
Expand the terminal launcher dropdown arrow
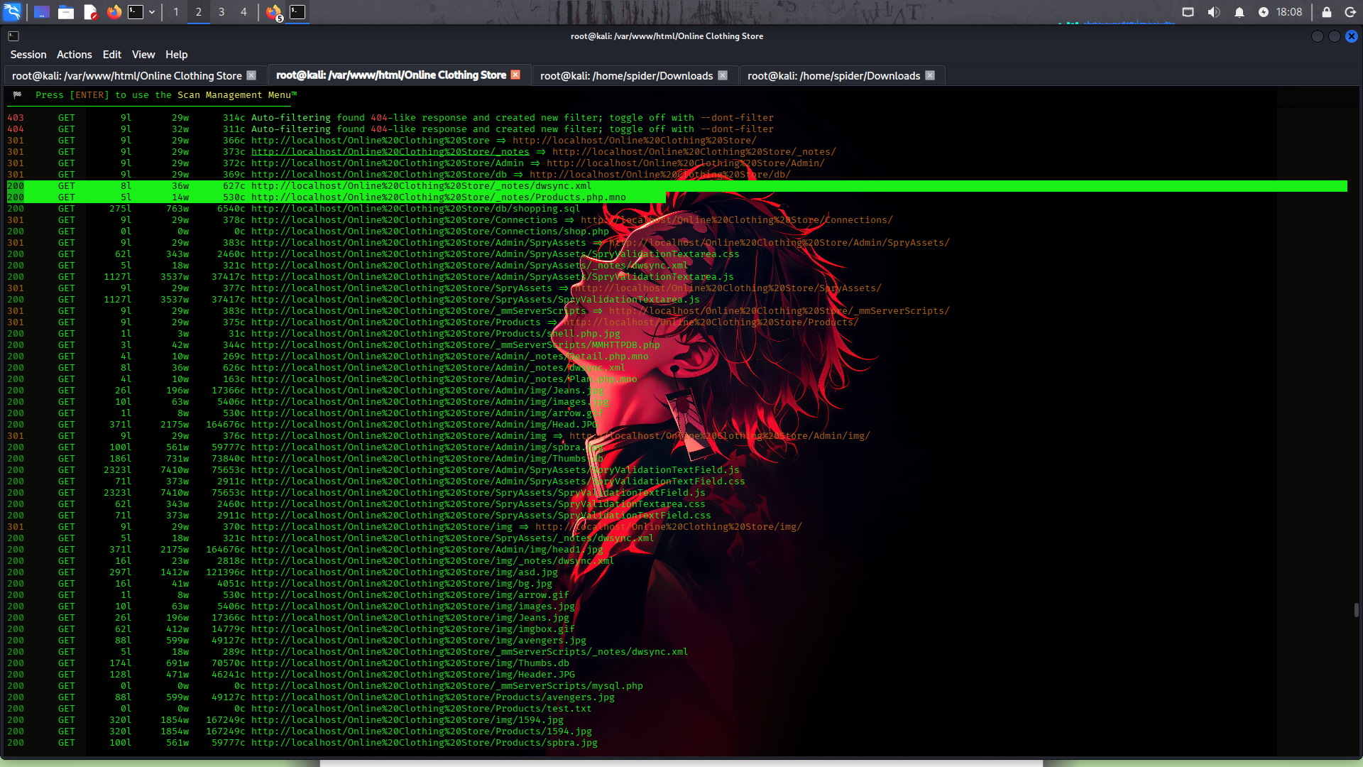click(152, 12)
